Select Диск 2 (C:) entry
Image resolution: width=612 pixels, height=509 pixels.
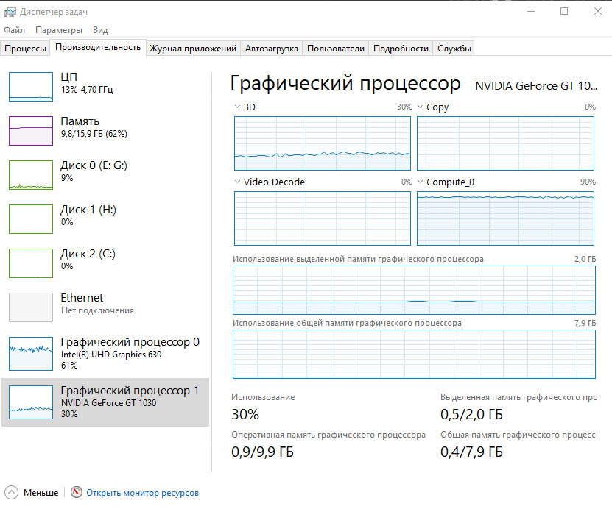pyautogui.click(x=105, y=263)
